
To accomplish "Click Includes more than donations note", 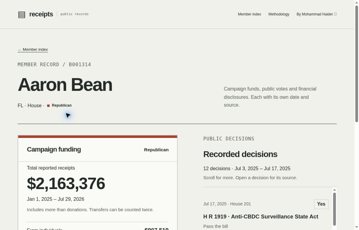I will pos(90,210).
